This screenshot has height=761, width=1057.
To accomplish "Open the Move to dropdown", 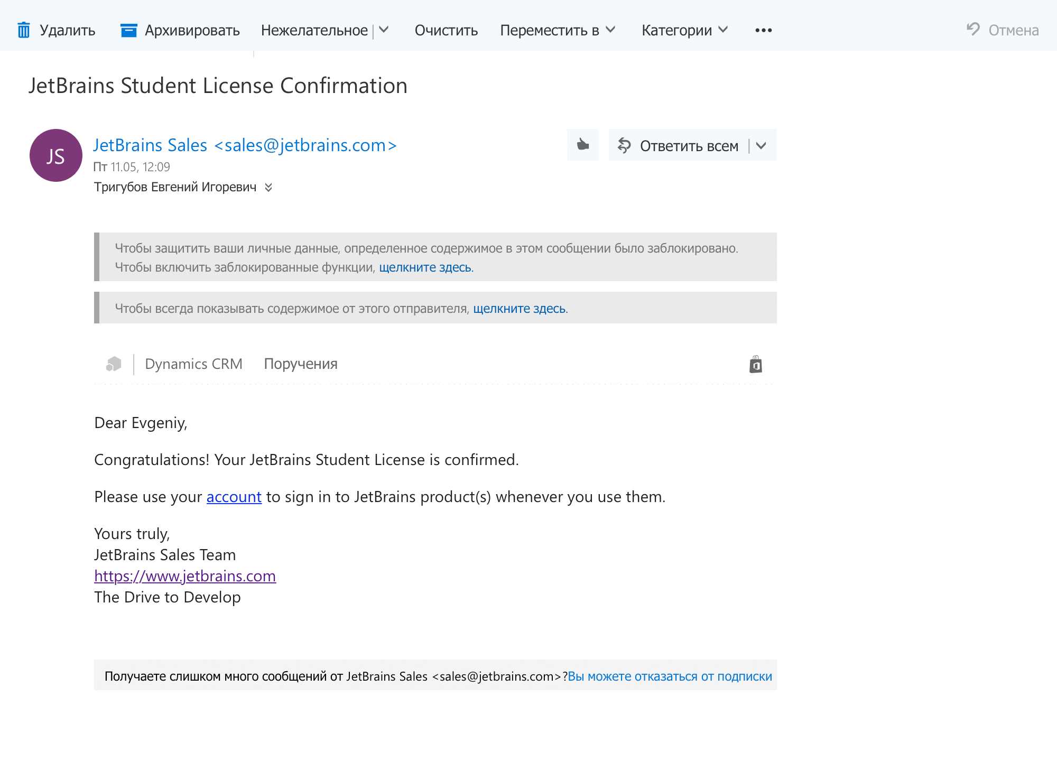I will [x=557, y=30].
